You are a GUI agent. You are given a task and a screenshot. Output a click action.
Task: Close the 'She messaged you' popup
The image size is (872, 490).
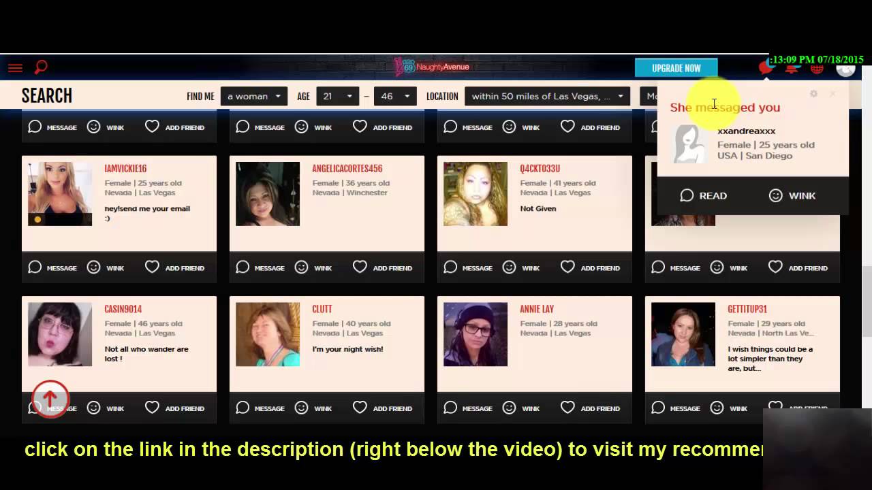(x=832, y=94)
